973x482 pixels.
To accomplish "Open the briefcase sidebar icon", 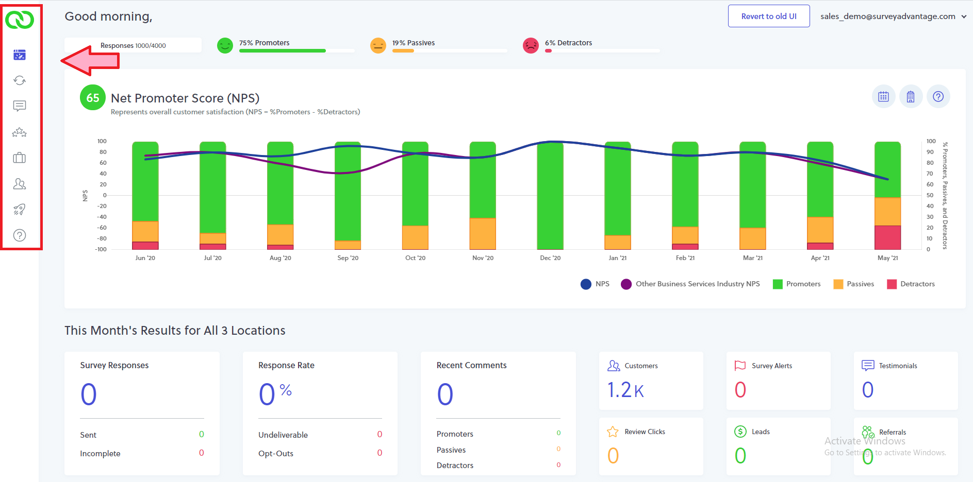I will tap(20, 158).
